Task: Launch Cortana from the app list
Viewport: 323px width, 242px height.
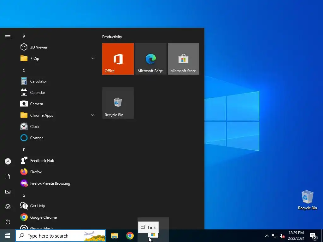Action: click(58, 138)
